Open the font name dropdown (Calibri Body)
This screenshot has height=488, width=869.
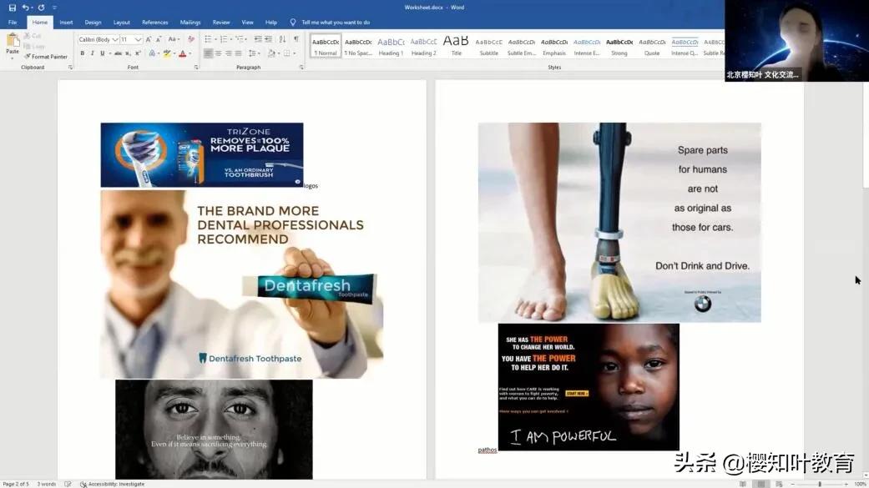tap(116, 39)
